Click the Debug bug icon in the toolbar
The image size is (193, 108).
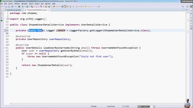click(23, 7)
